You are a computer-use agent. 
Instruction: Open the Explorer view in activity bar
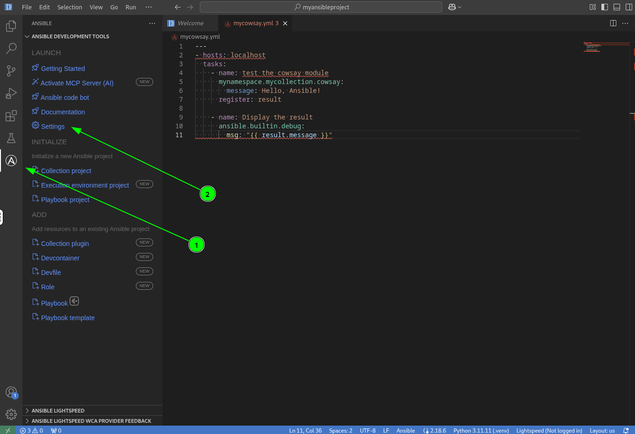pyautogui.click(x=11, y=26)
